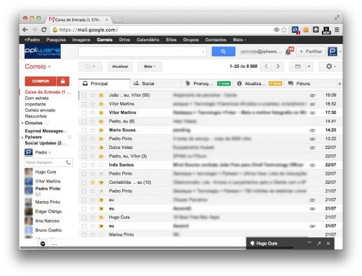Select Mario Sousa message checkbox
Viewport: 362px width, 276px height.
(85, 130)
